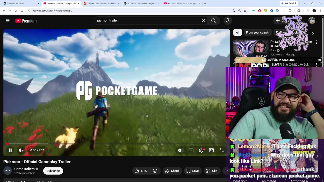Open player settings gear
This screenshot has height=182, width=324.
(x=201, y=150)
